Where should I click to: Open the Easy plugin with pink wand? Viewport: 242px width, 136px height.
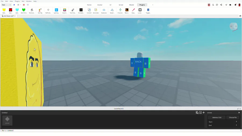(x=133, y=11)
